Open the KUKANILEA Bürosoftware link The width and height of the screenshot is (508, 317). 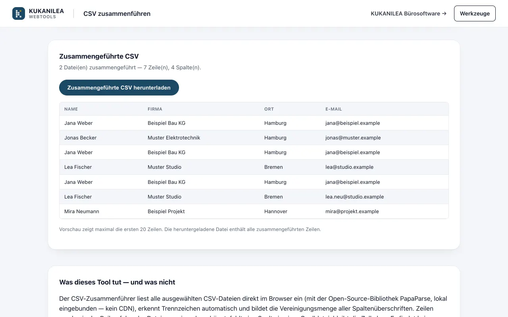[408, 13]
